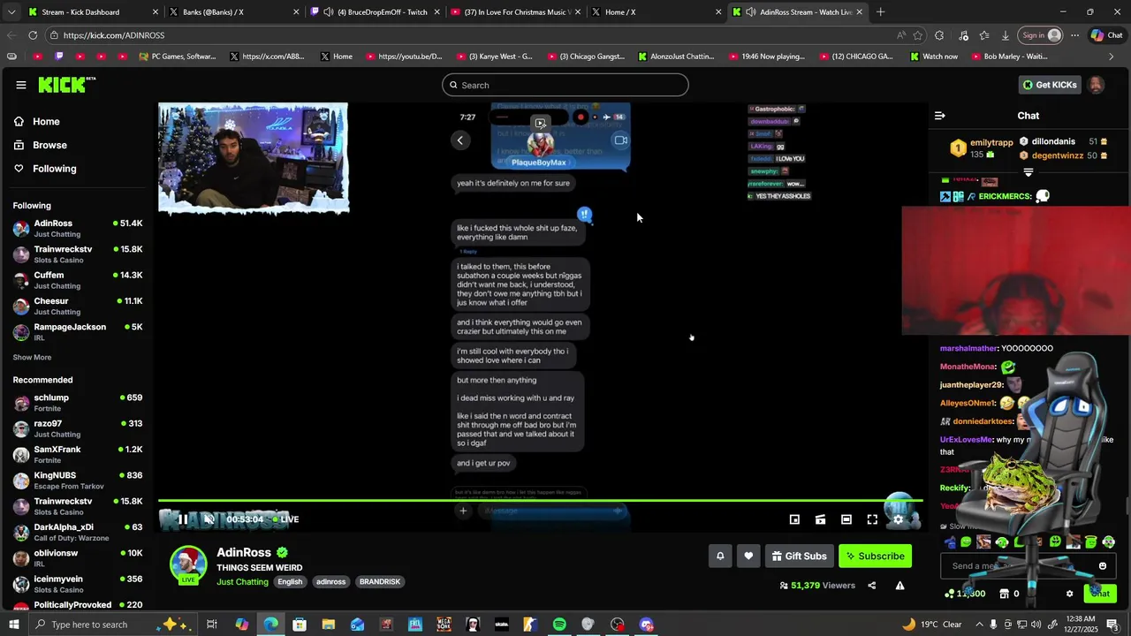Open a new browser tab
The image size is (1131, 636).
tap(880, 12)
